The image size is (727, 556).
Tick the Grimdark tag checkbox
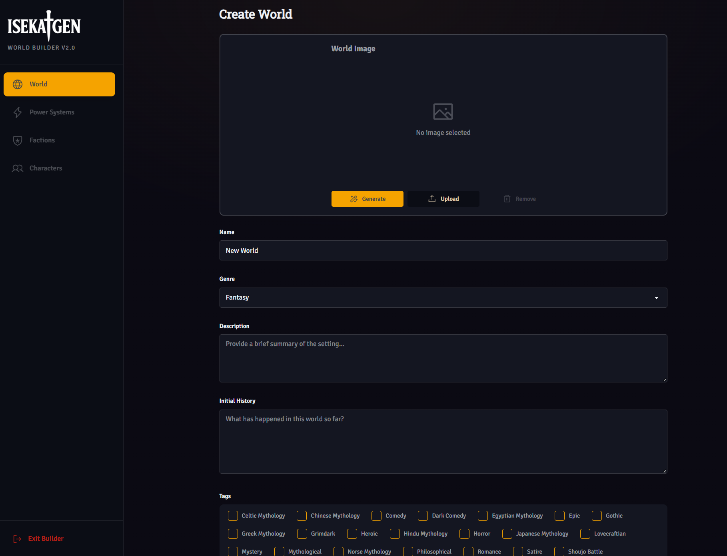(302, 534)
